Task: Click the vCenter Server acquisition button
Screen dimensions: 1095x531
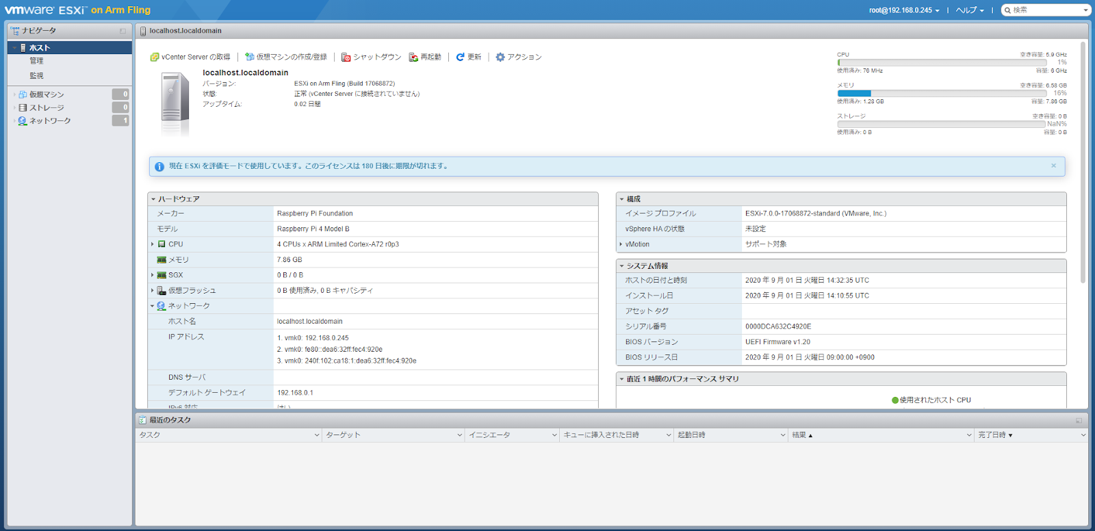Action: tap(190, 57)
